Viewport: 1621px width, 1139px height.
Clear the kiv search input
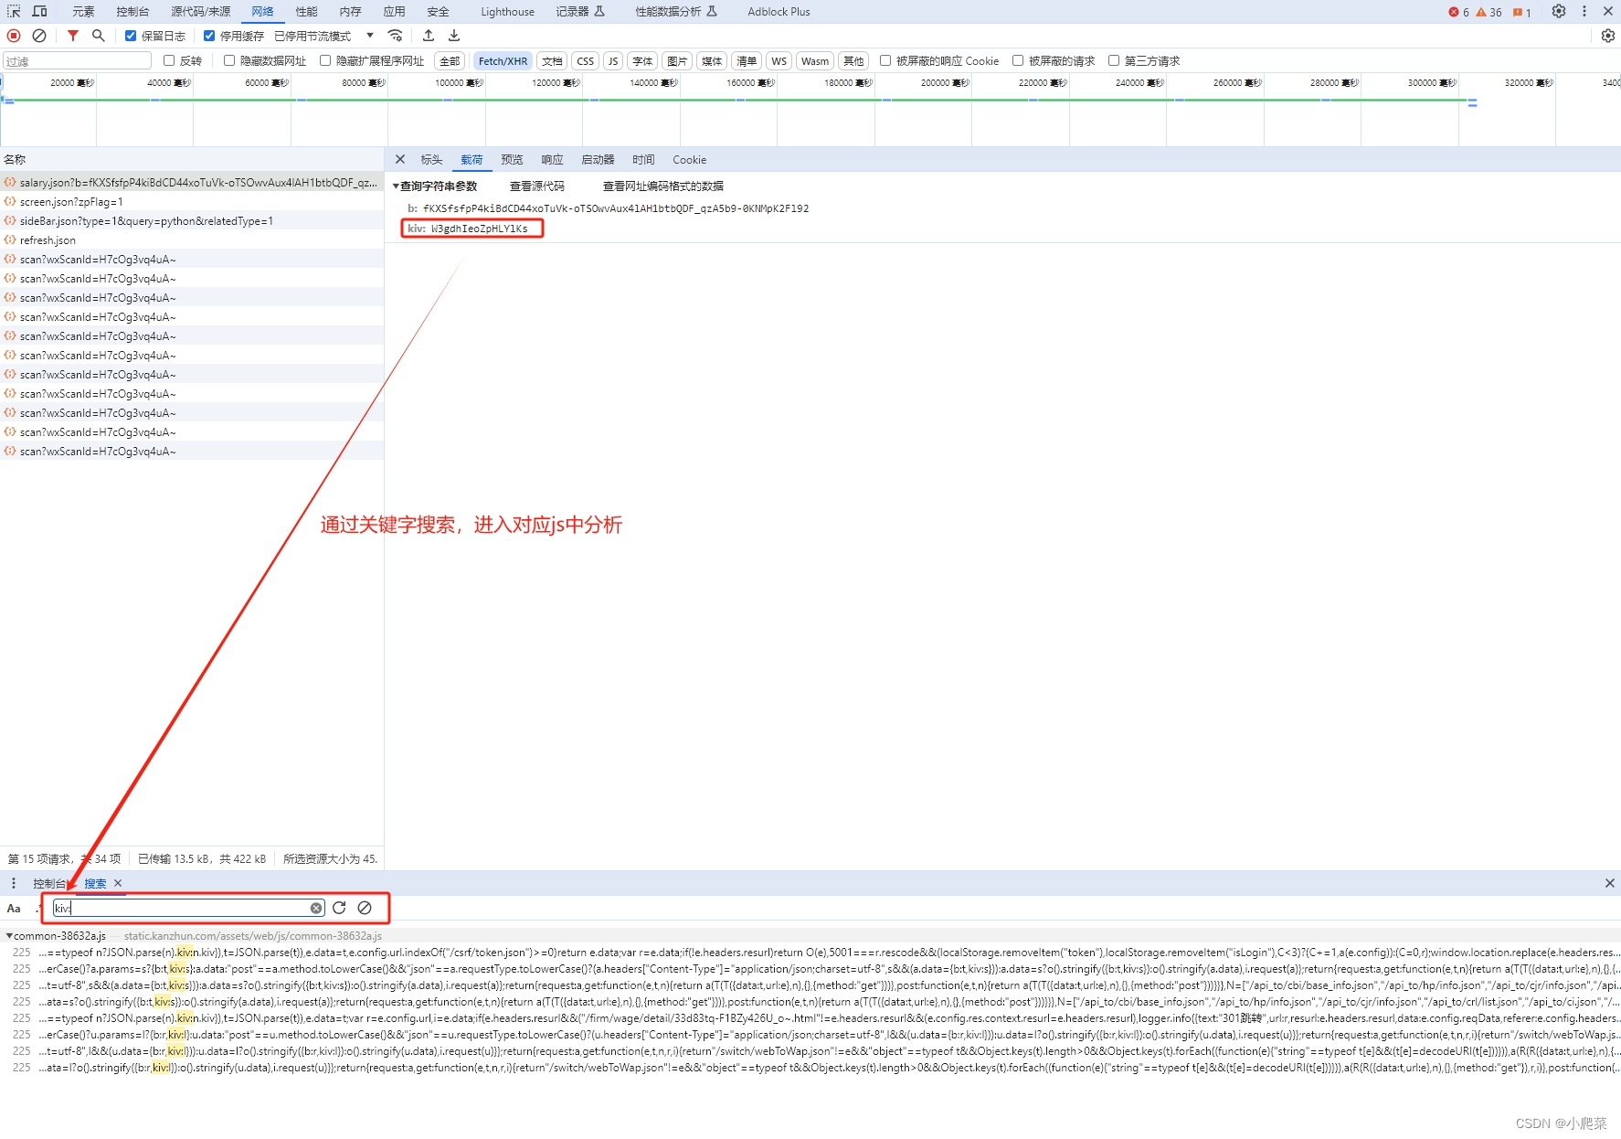point(316,908)
